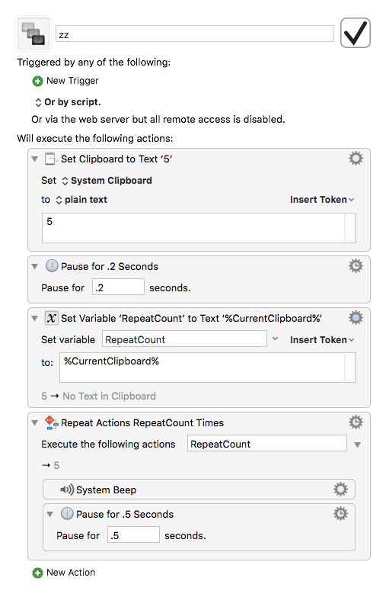This screenshot has width=386, height=594.
Task: Collapse the Pause for .2 Seconds action
Action: point(35,267)
